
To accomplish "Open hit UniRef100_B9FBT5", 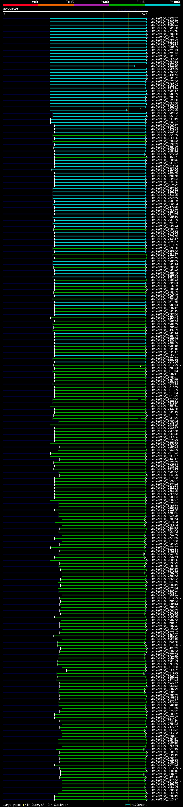I will (x=164, y=119).
